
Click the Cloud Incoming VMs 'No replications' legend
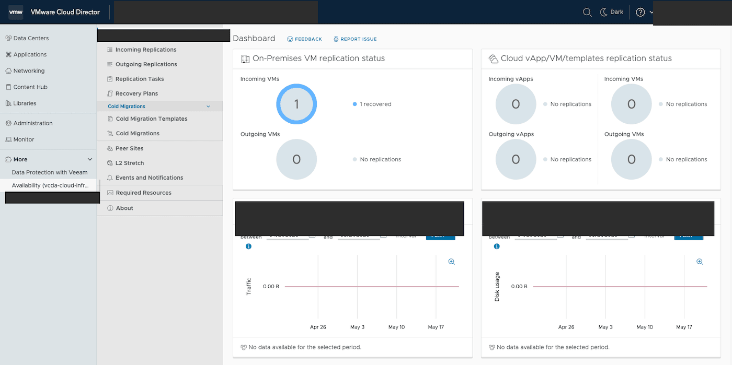683,104
